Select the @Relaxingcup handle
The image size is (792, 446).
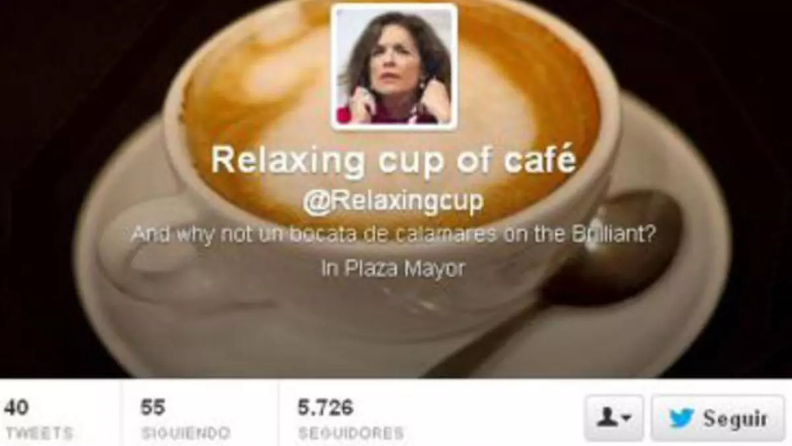coord(392,203)
